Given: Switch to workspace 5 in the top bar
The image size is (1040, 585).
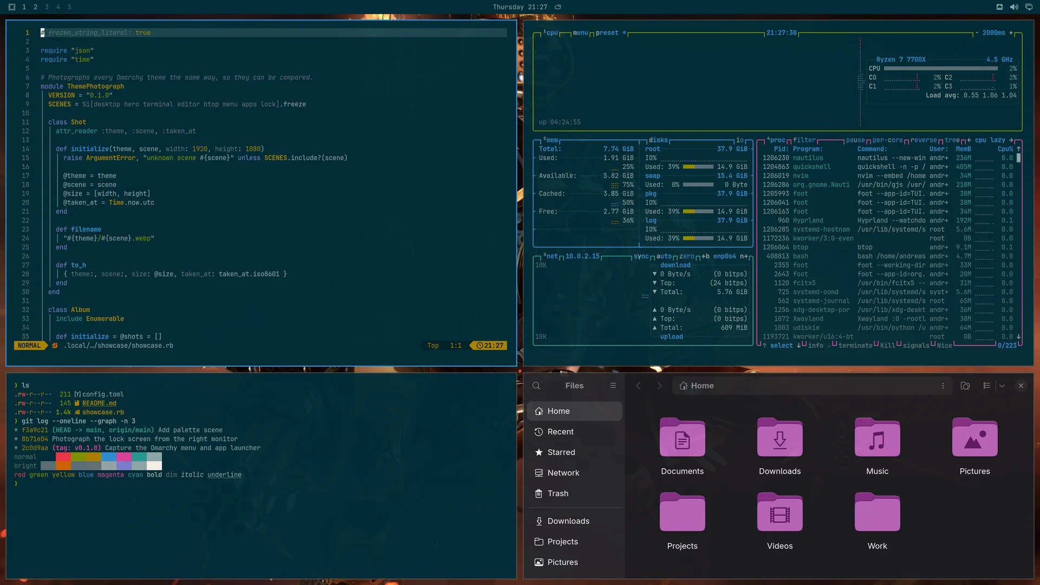Looking at the screenshot, I should 69,7.
